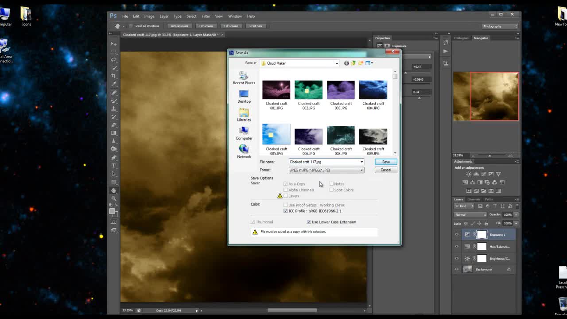Image resolution: width=567 pixels, height=319 pixels.
Task: Open Computer location in Save As sidebar
Action: coord(244,133)
